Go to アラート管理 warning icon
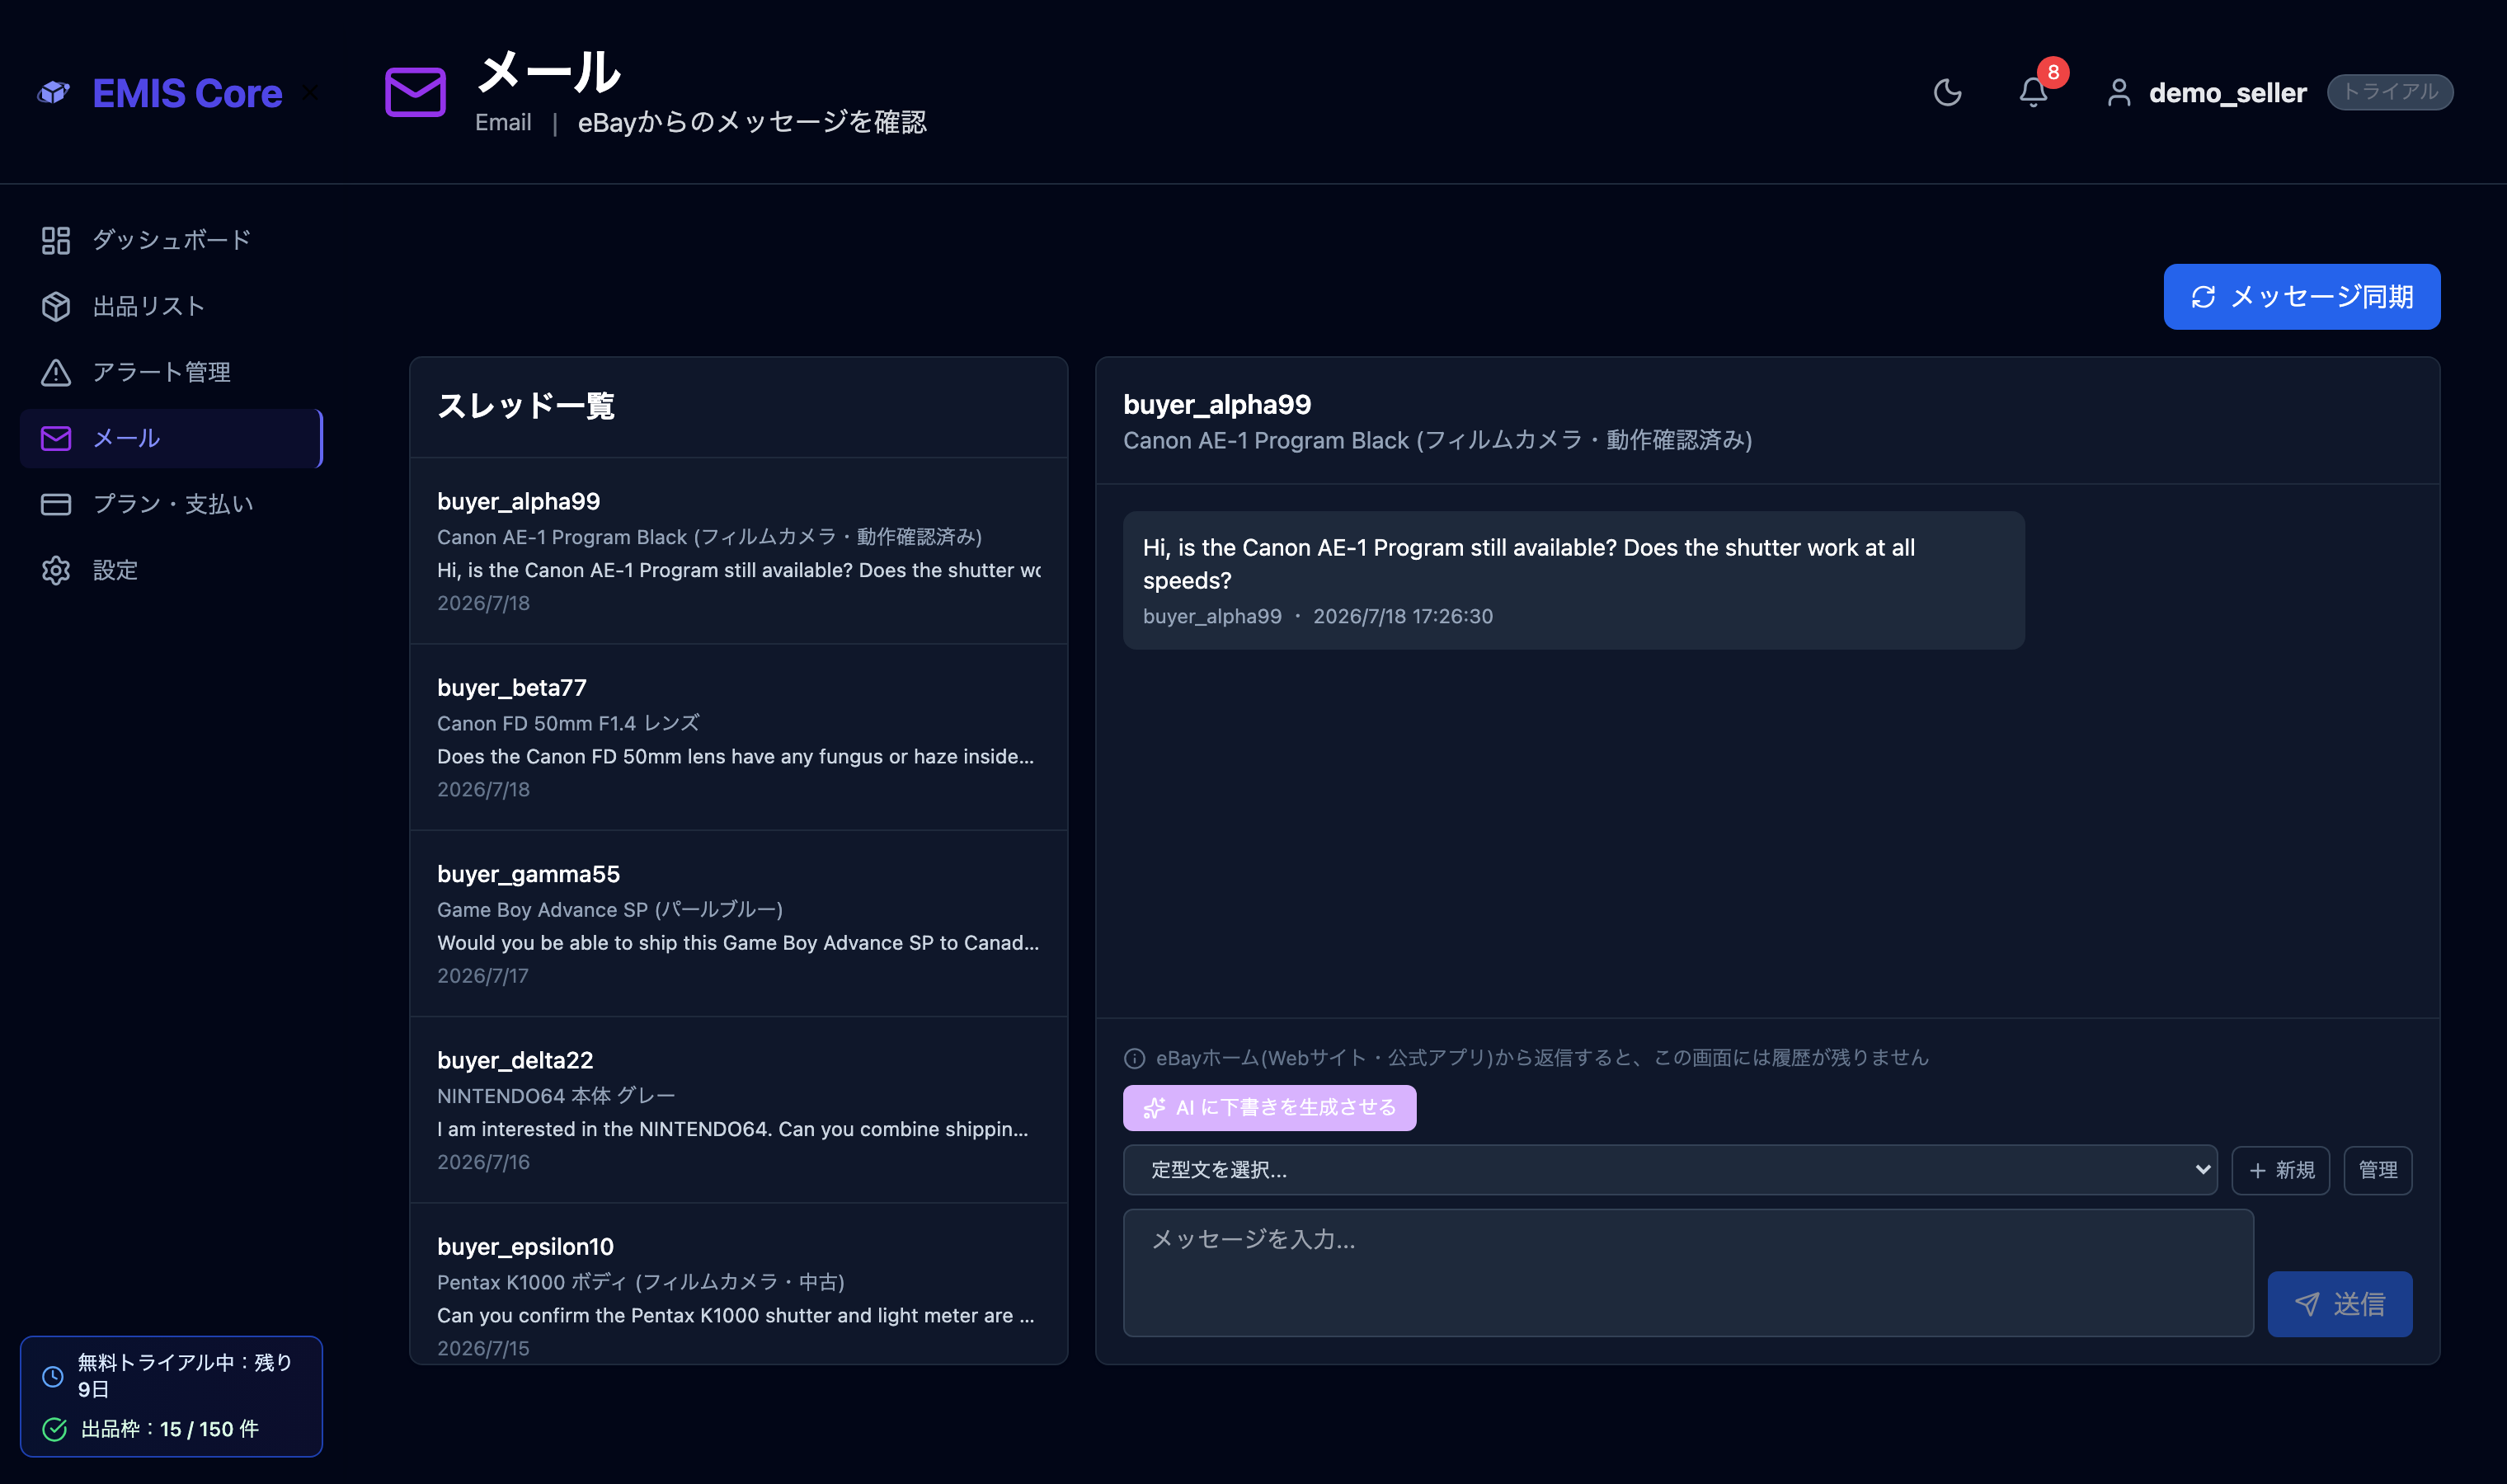The height and width of the screenshot is (1484, 2507). point(56,372)
